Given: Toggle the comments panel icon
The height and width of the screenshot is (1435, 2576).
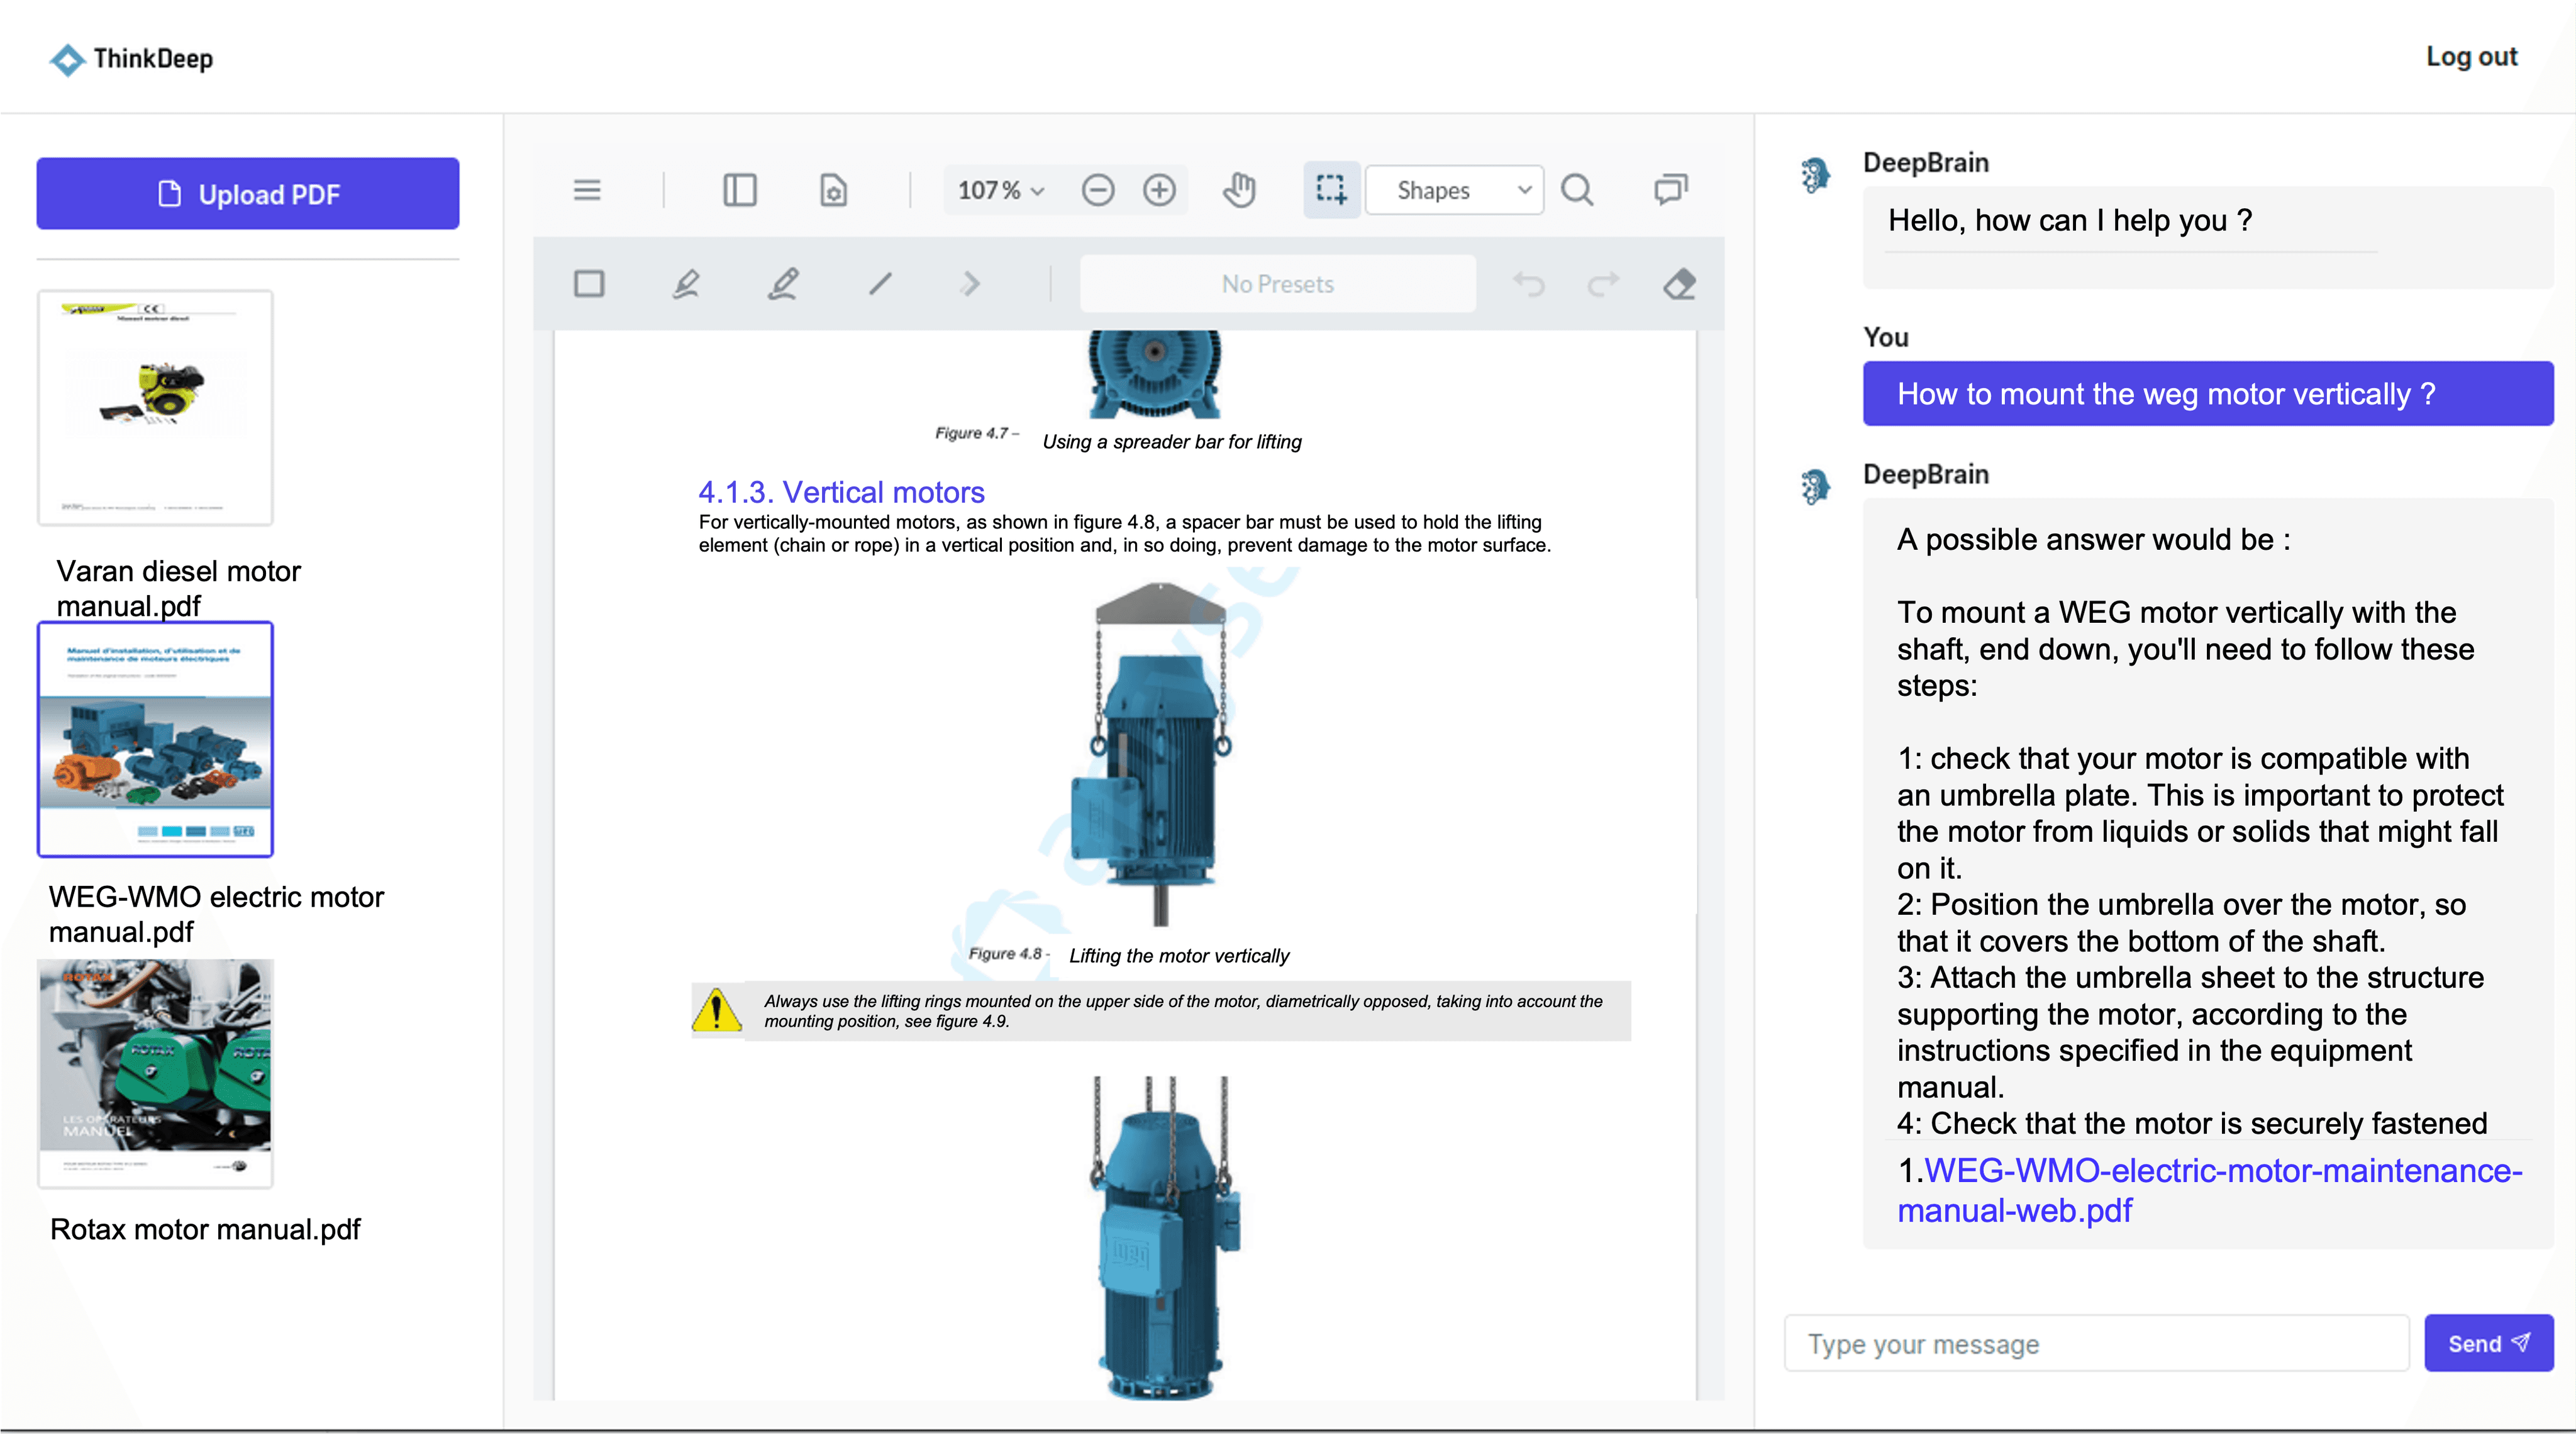Looking at the screenshot, I should point(1670,190).
